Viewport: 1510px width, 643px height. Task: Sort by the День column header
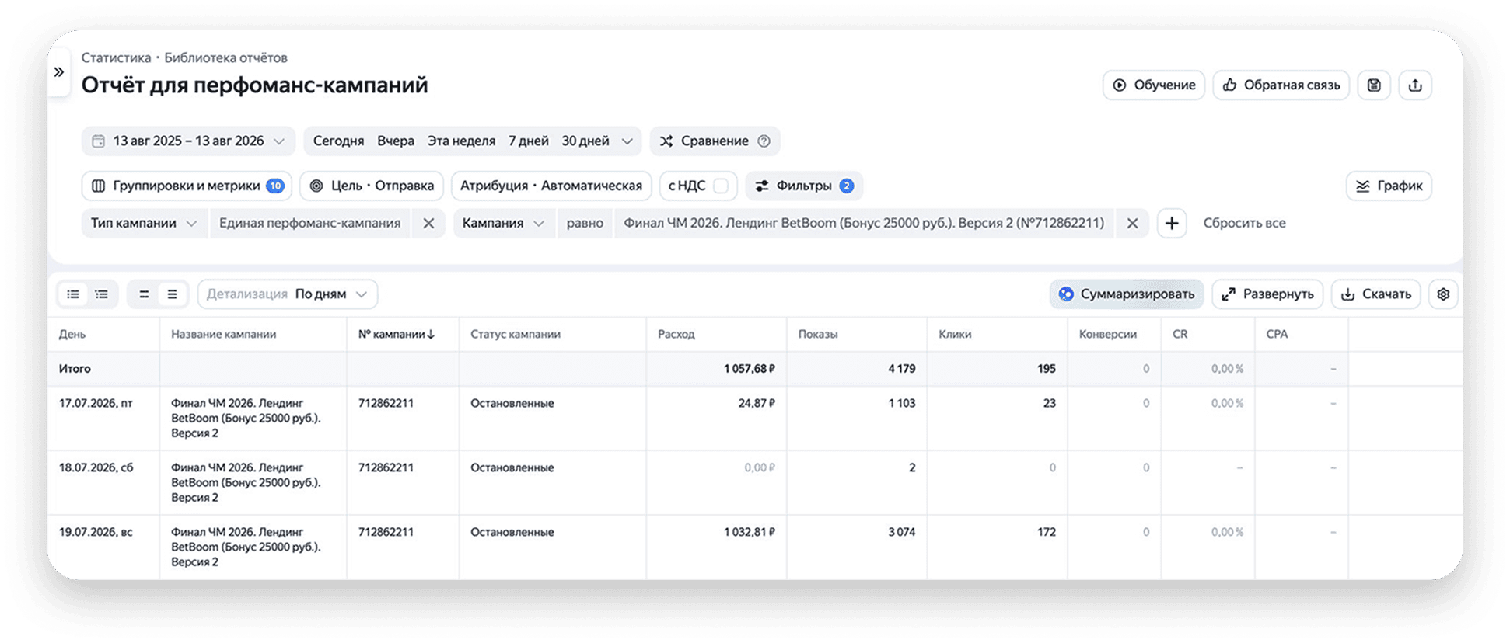72,335
